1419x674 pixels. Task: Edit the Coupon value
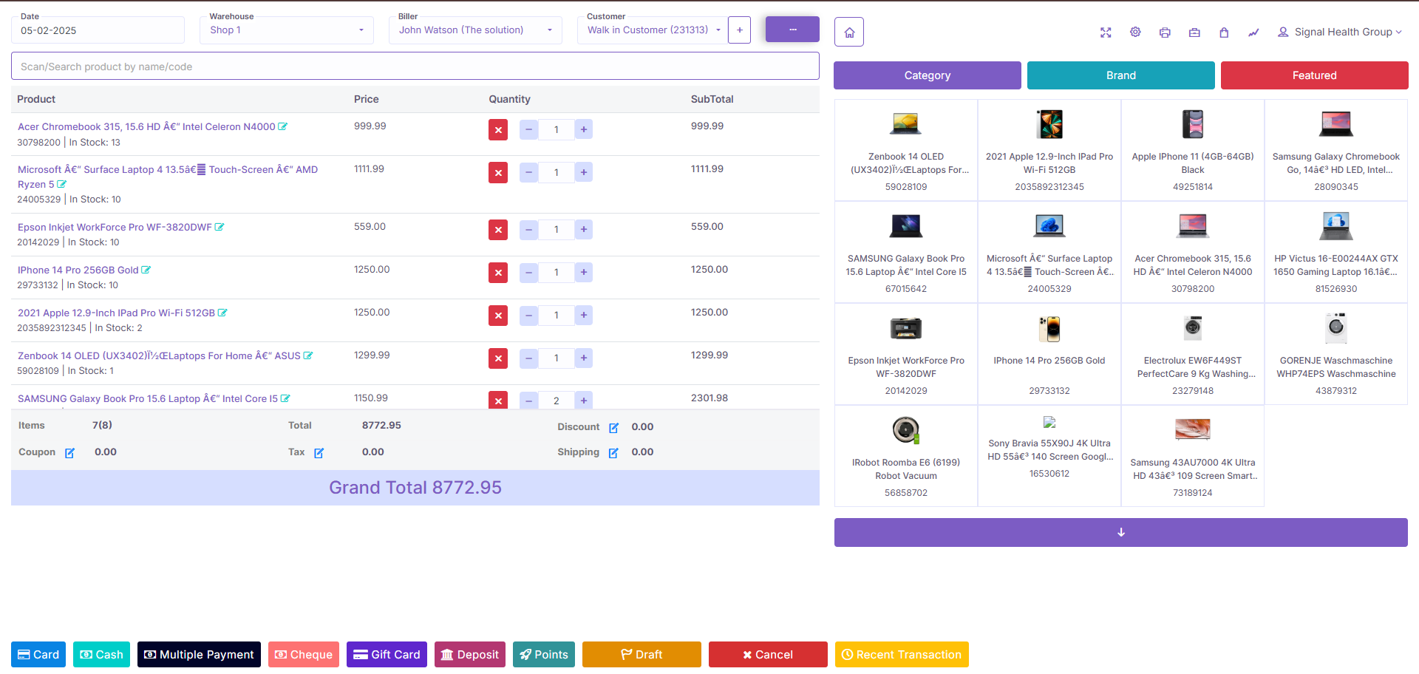pos(69,453)
